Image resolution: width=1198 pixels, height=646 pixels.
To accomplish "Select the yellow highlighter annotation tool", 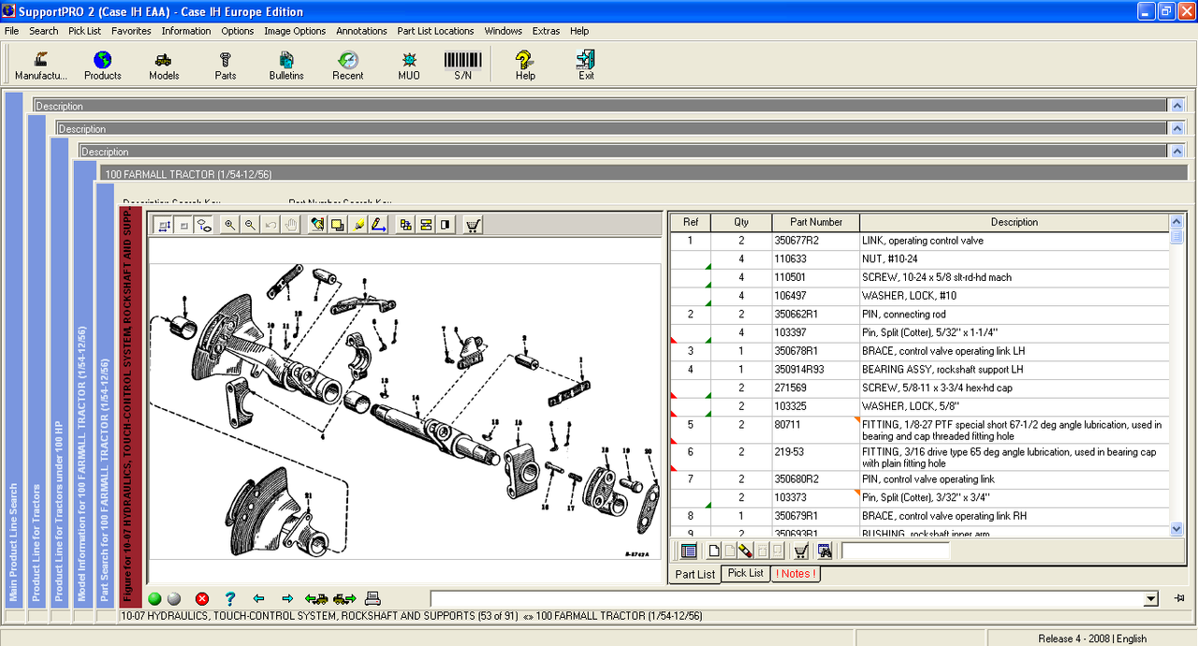I will tap(358, 225).
